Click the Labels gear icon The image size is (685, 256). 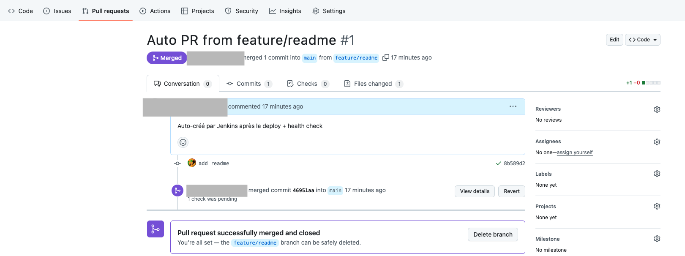pyautogui.click(x=657, y=174)
